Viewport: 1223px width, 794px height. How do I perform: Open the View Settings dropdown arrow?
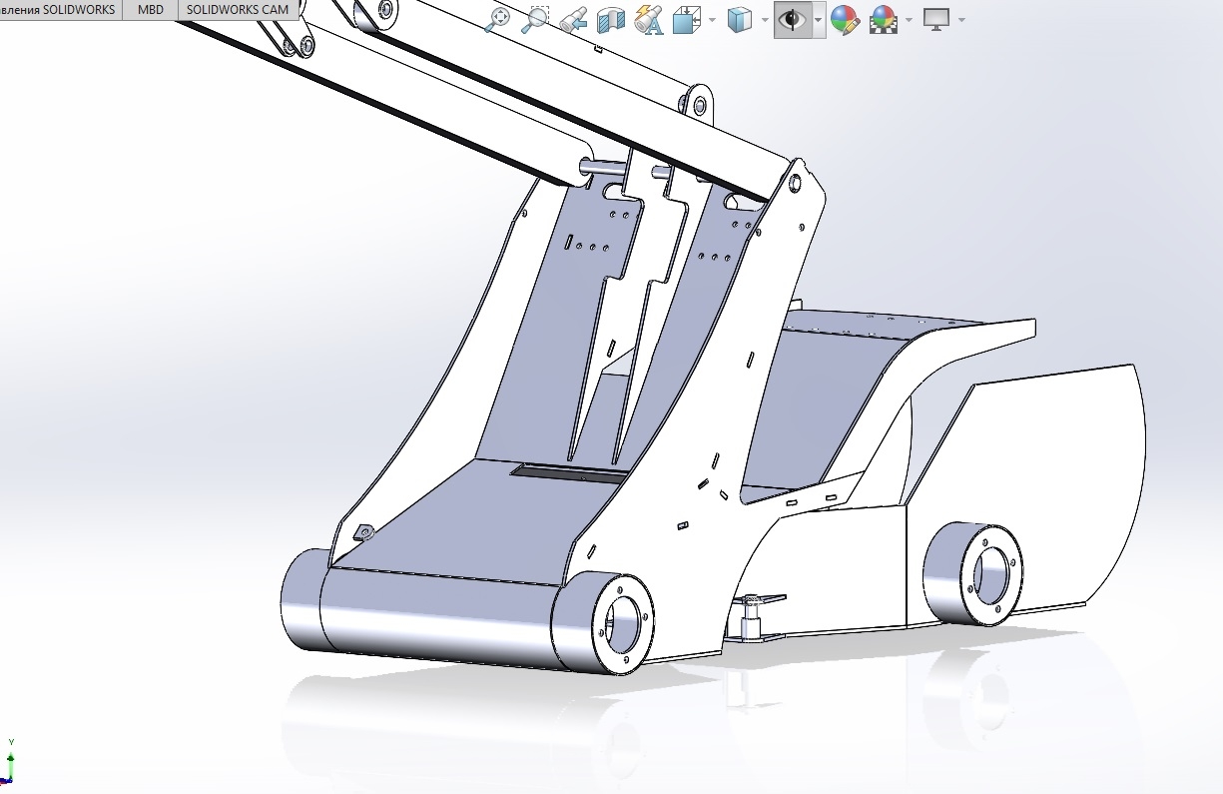[960, 20]
